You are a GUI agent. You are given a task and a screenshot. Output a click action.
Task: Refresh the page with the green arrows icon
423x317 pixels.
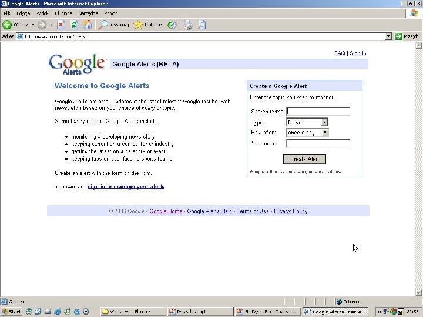click(x=74, y=25)
